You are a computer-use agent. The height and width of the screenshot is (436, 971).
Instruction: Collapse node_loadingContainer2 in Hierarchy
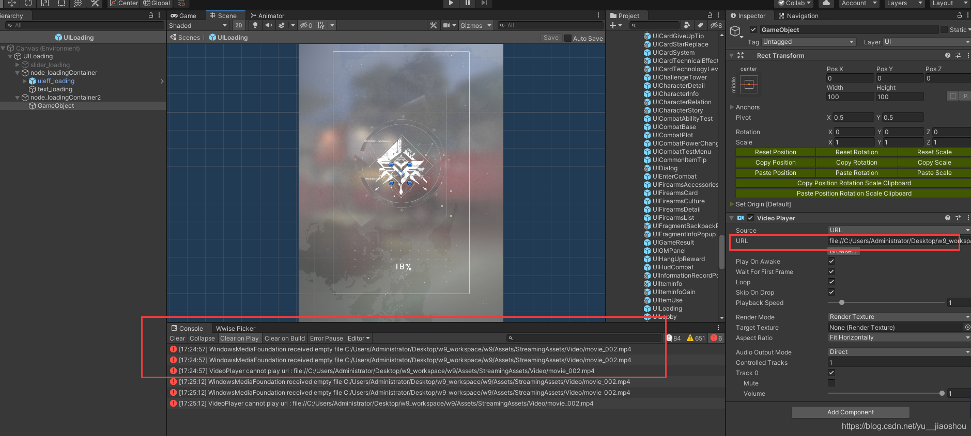tap(18, 98)
